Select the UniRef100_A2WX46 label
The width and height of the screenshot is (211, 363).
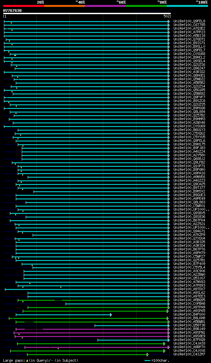coord(189,123)
